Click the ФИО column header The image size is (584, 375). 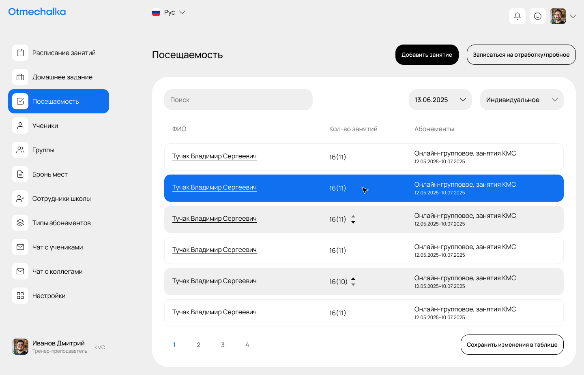(x=179, y=129)
